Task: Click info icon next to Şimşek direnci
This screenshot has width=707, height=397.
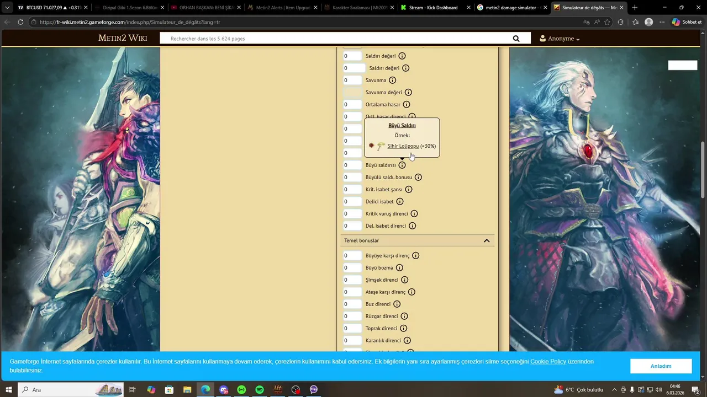Action: (x=404, y=280)
